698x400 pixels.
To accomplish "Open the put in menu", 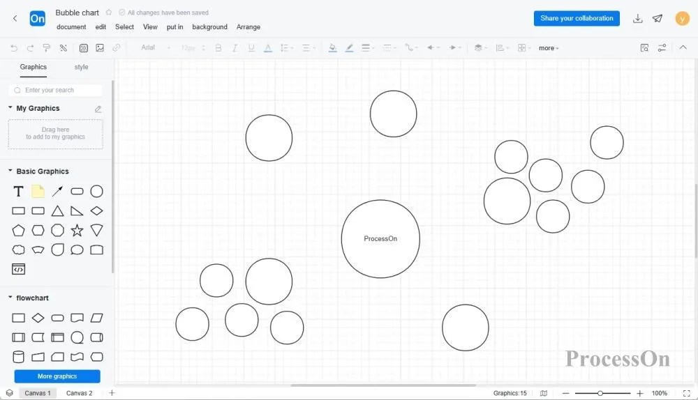I will pos(175,26).
